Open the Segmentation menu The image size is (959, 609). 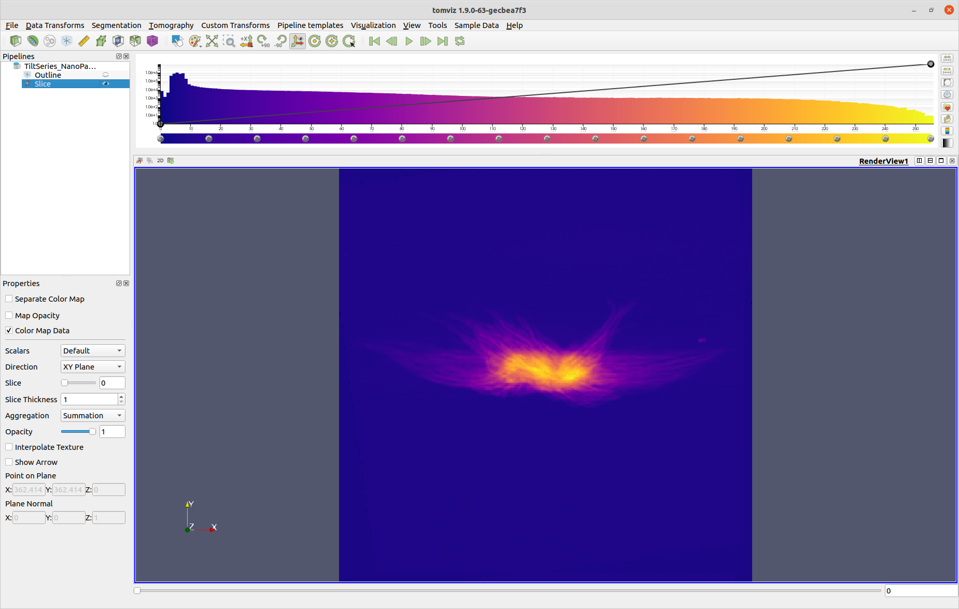click(116, 25)
